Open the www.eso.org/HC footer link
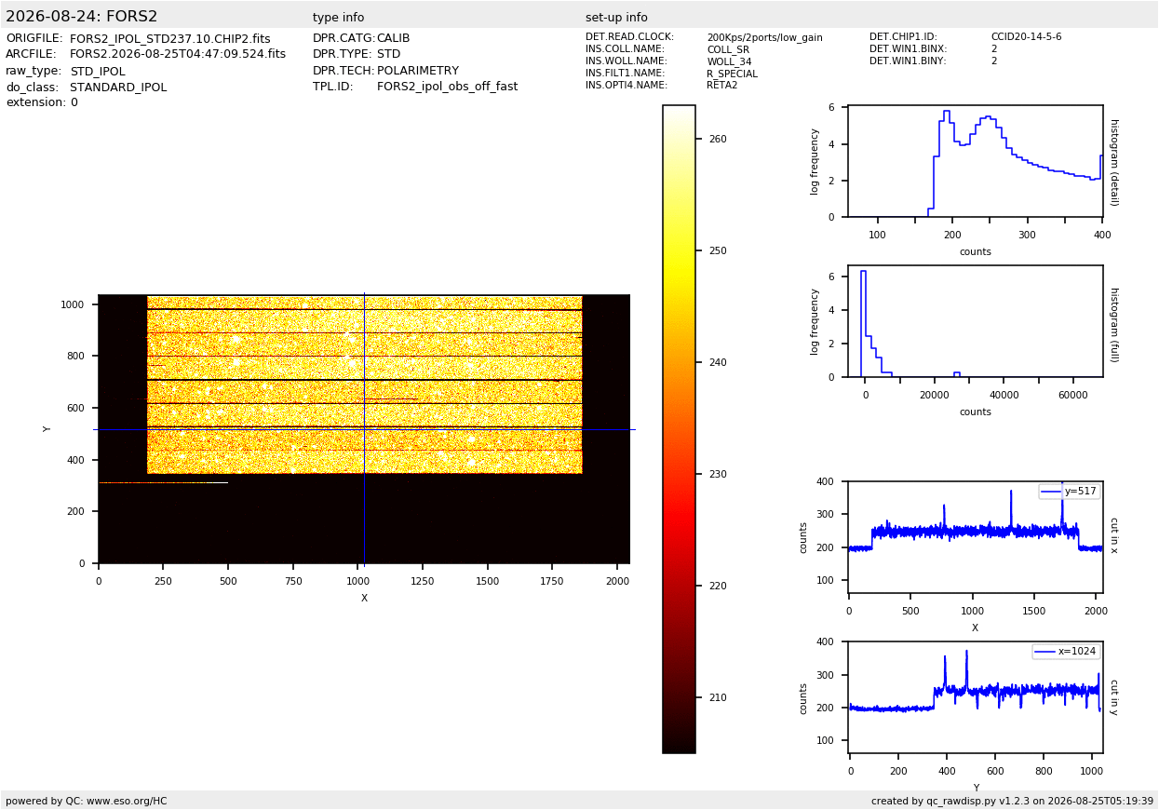 tap(127, 801)
